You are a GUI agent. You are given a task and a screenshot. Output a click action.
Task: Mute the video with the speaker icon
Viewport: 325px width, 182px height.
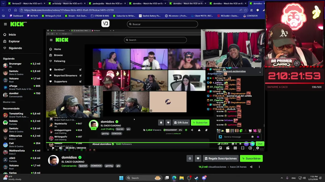coord(60,148)
